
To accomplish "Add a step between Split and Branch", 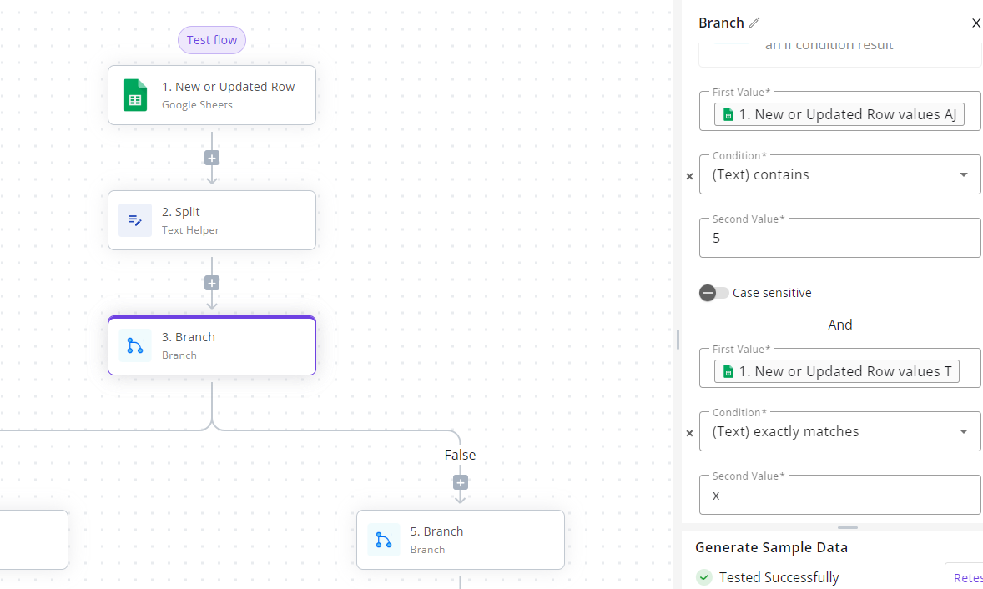I will 212,283.
